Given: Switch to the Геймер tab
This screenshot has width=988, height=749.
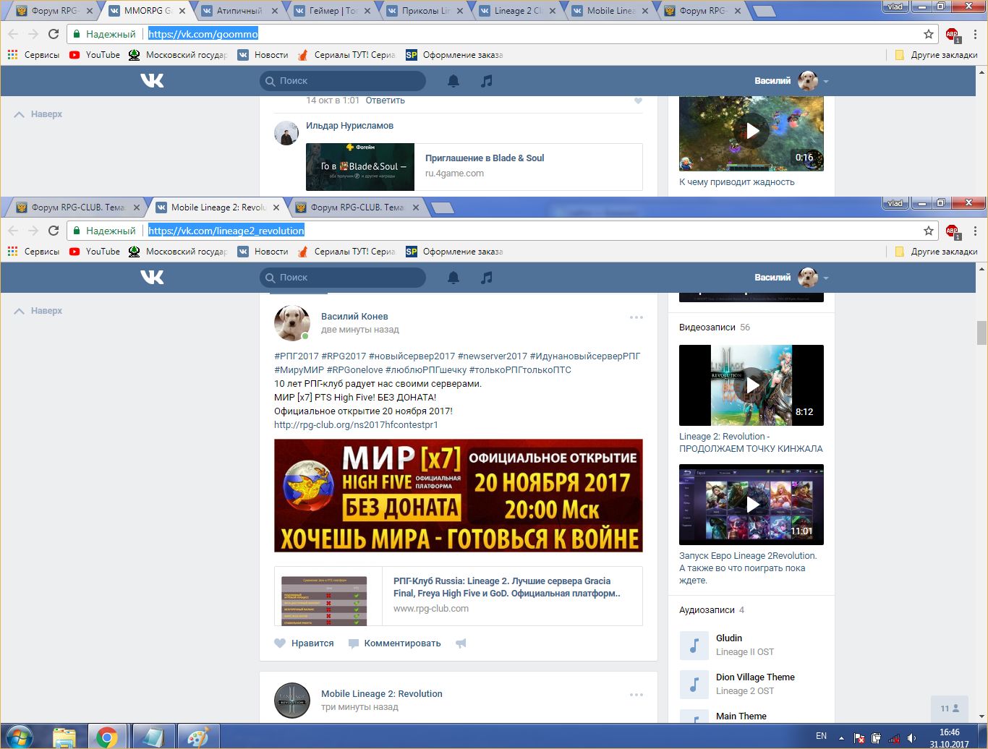Looking at the screenshot, I should (x=331, y=11).
